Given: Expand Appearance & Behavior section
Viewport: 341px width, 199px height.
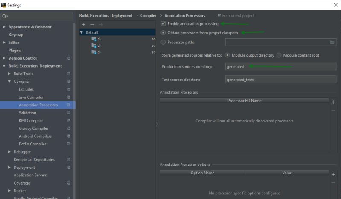Looking at the screenshot, I should [4, 27].
